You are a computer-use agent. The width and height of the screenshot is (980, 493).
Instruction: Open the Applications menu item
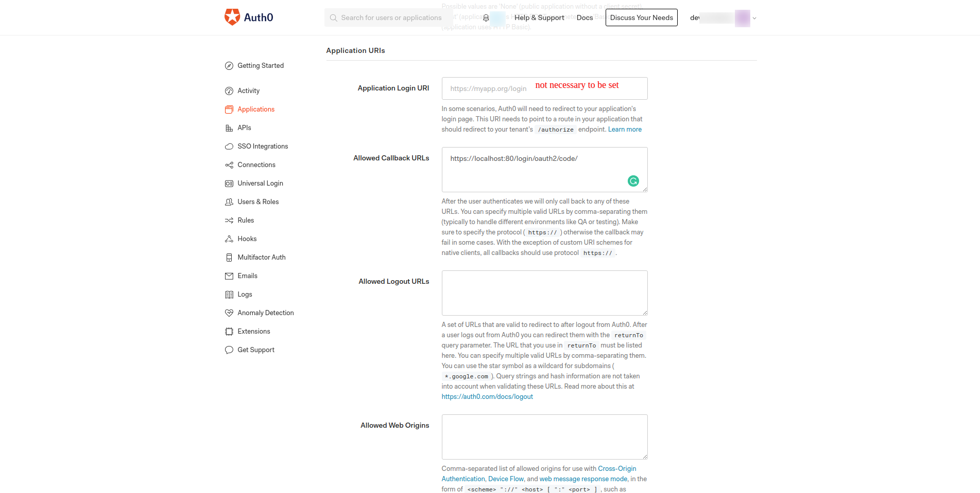click(255, 109)
